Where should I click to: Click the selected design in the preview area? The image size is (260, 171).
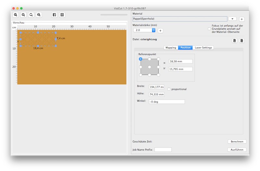[38, 39]
